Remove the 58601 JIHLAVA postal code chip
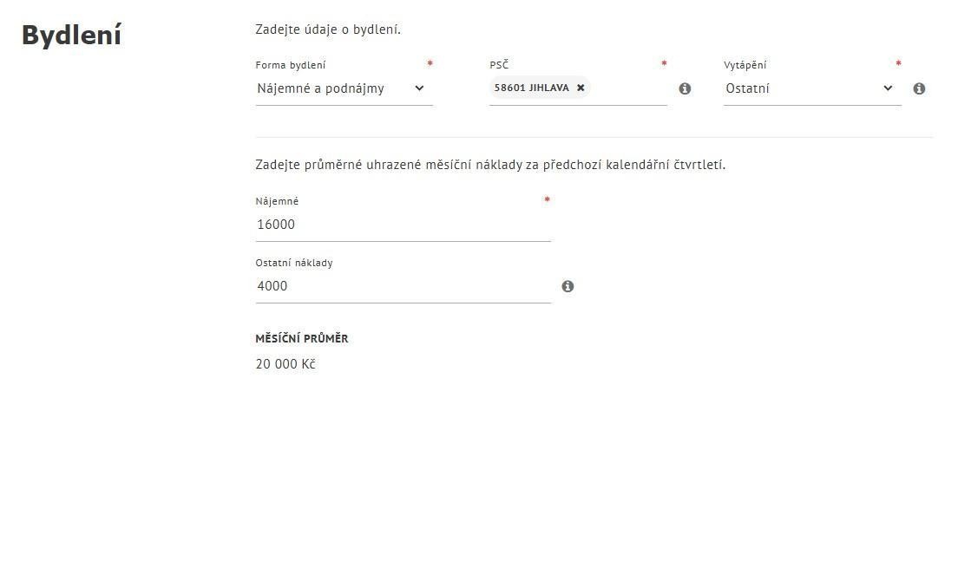 [581, 88]
